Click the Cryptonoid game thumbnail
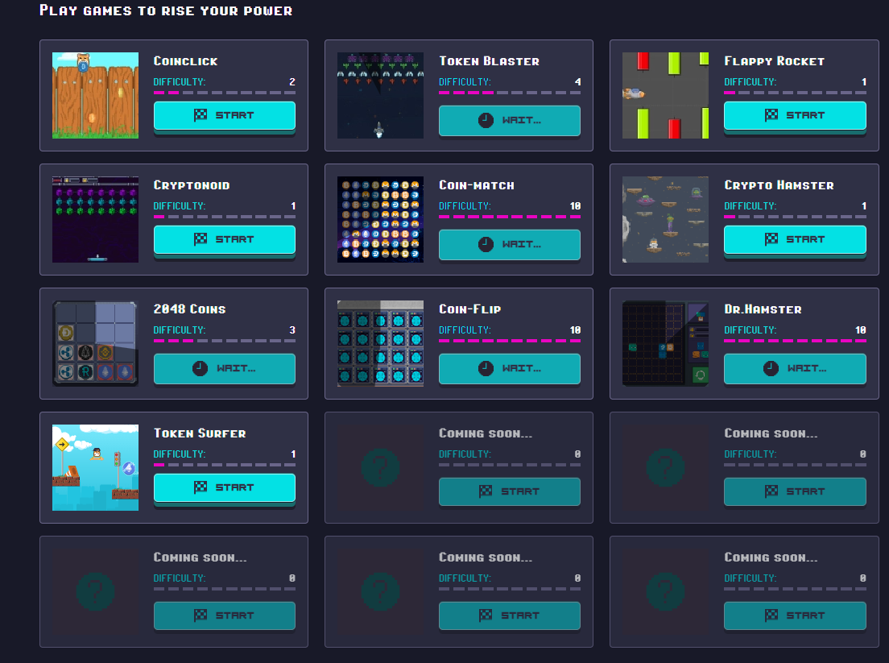 click(95, 219)
